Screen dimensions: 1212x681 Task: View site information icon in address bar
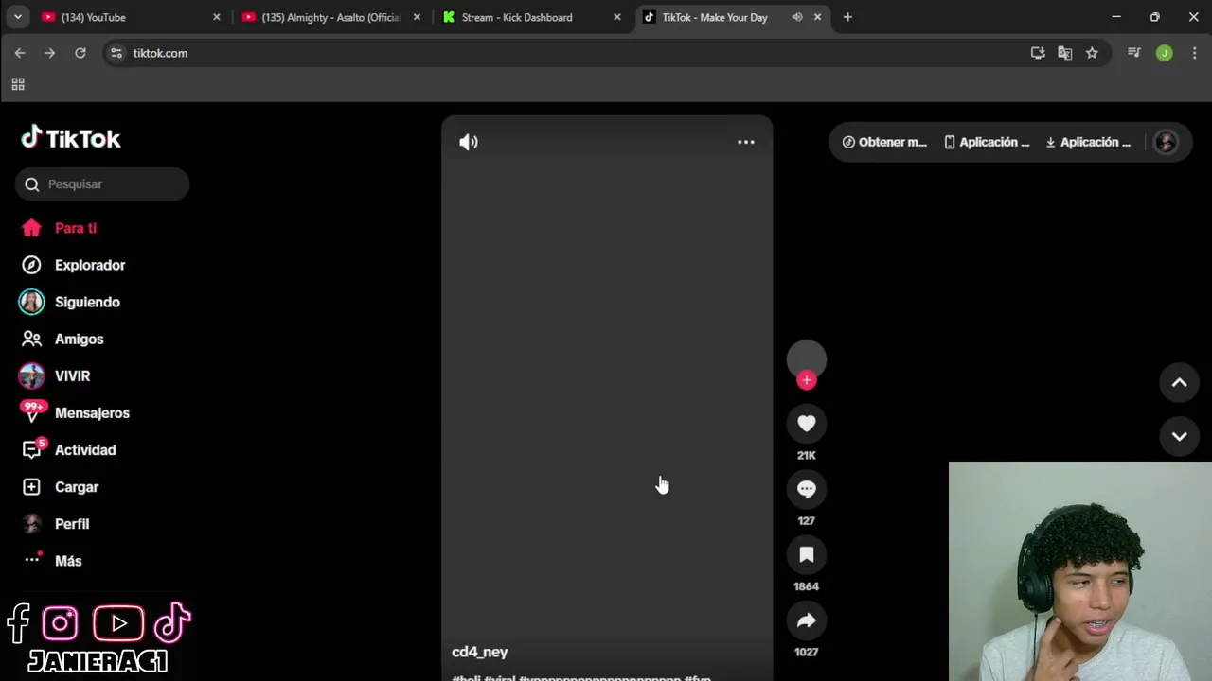tap(116, 53)
